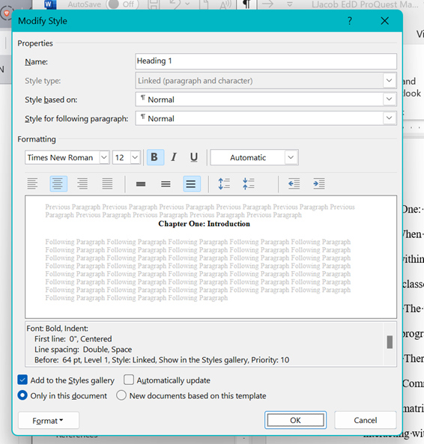Toggle Bold formatting button
This screenshot has height=444, width=424.
pos(155,157)
